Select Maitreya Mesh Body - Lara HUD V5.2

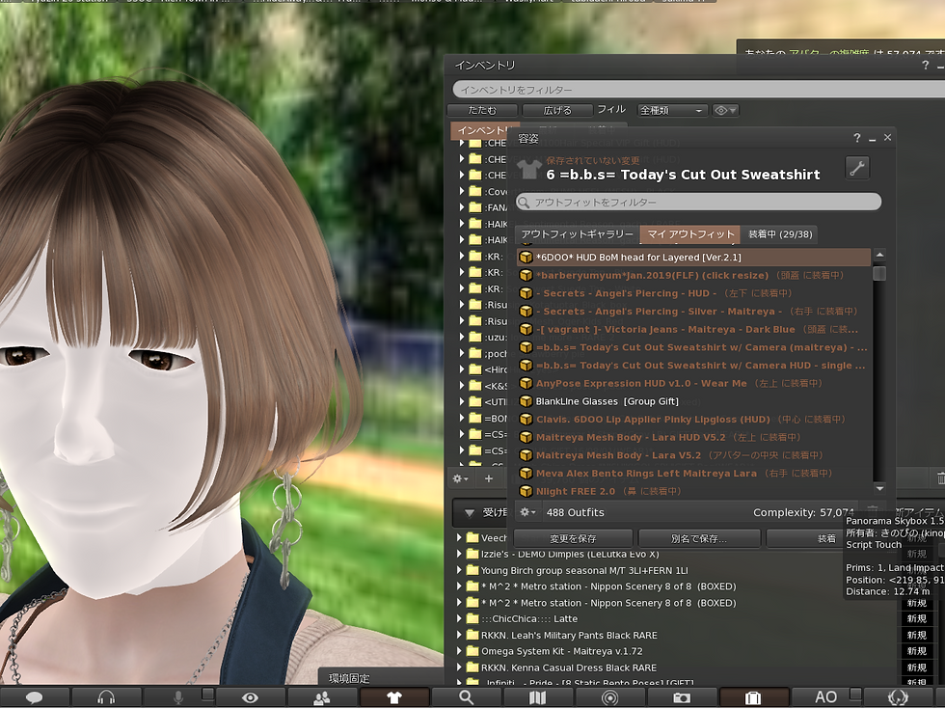tap(693, 437)
